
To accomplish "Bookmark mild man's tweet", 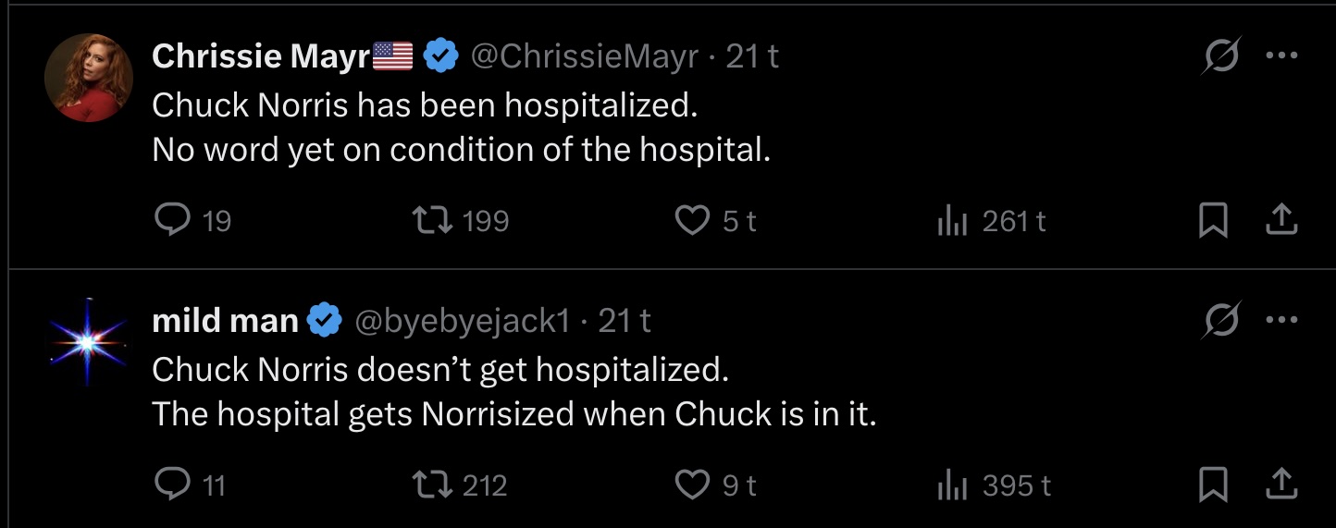I will click(1212, 485).
